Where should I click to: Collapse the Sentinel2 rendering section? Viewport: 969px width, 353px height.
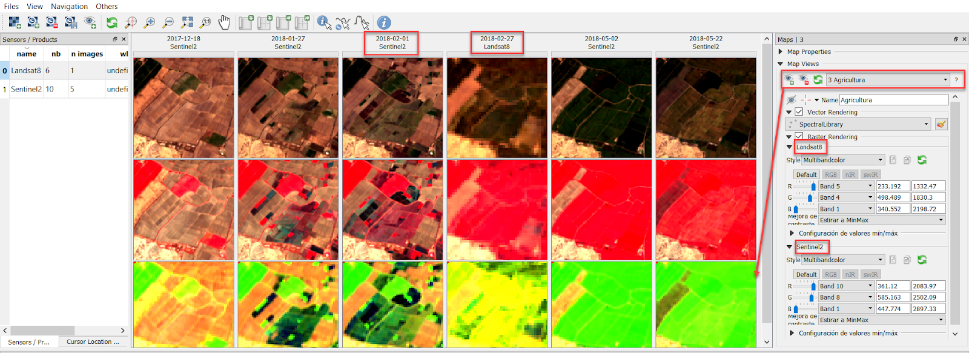789,247
